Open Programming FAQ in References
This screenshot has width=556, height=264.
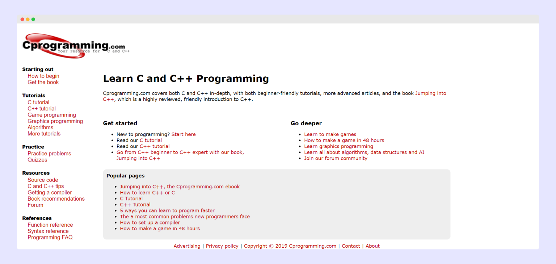coord(50,237)
